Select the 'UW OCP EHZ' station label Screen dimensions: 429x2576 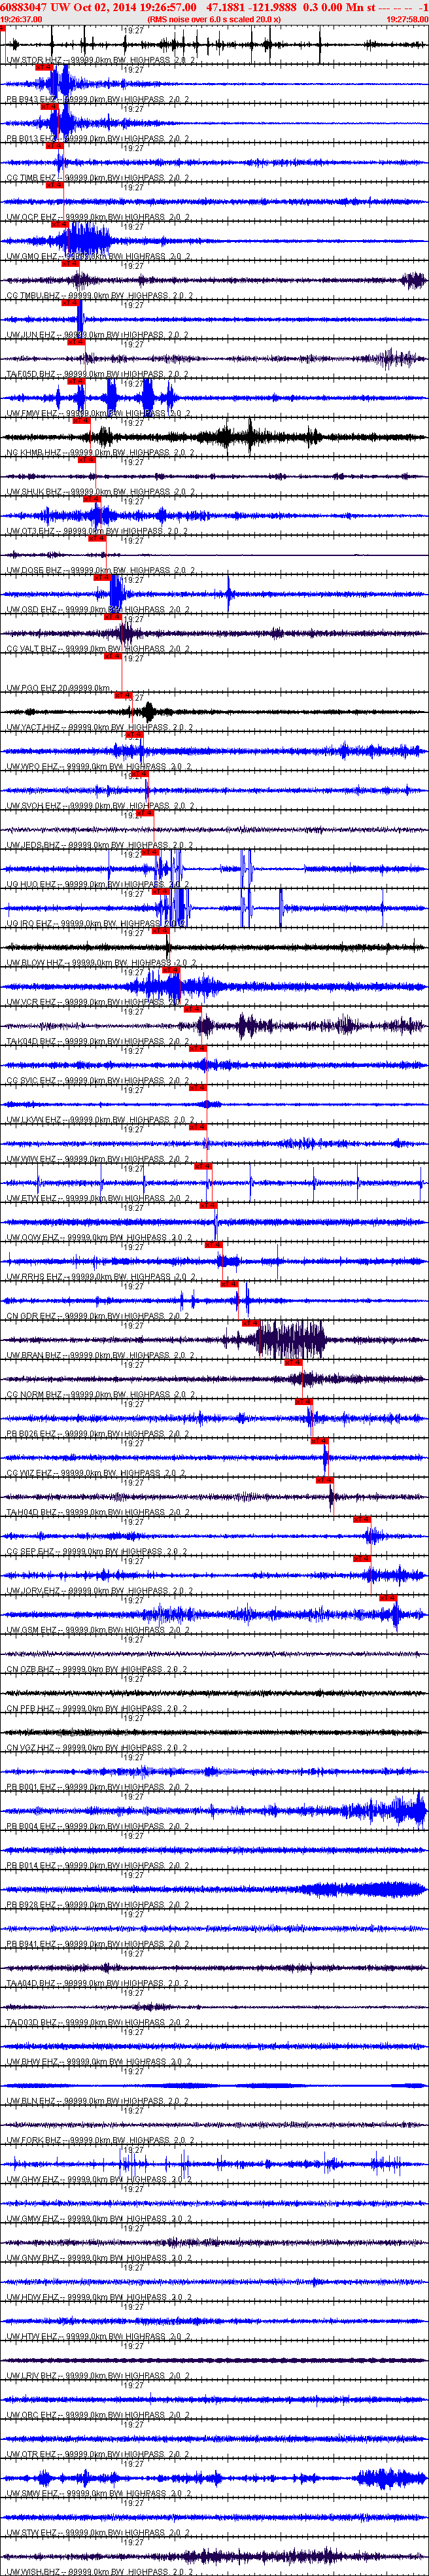click(32, 218)
